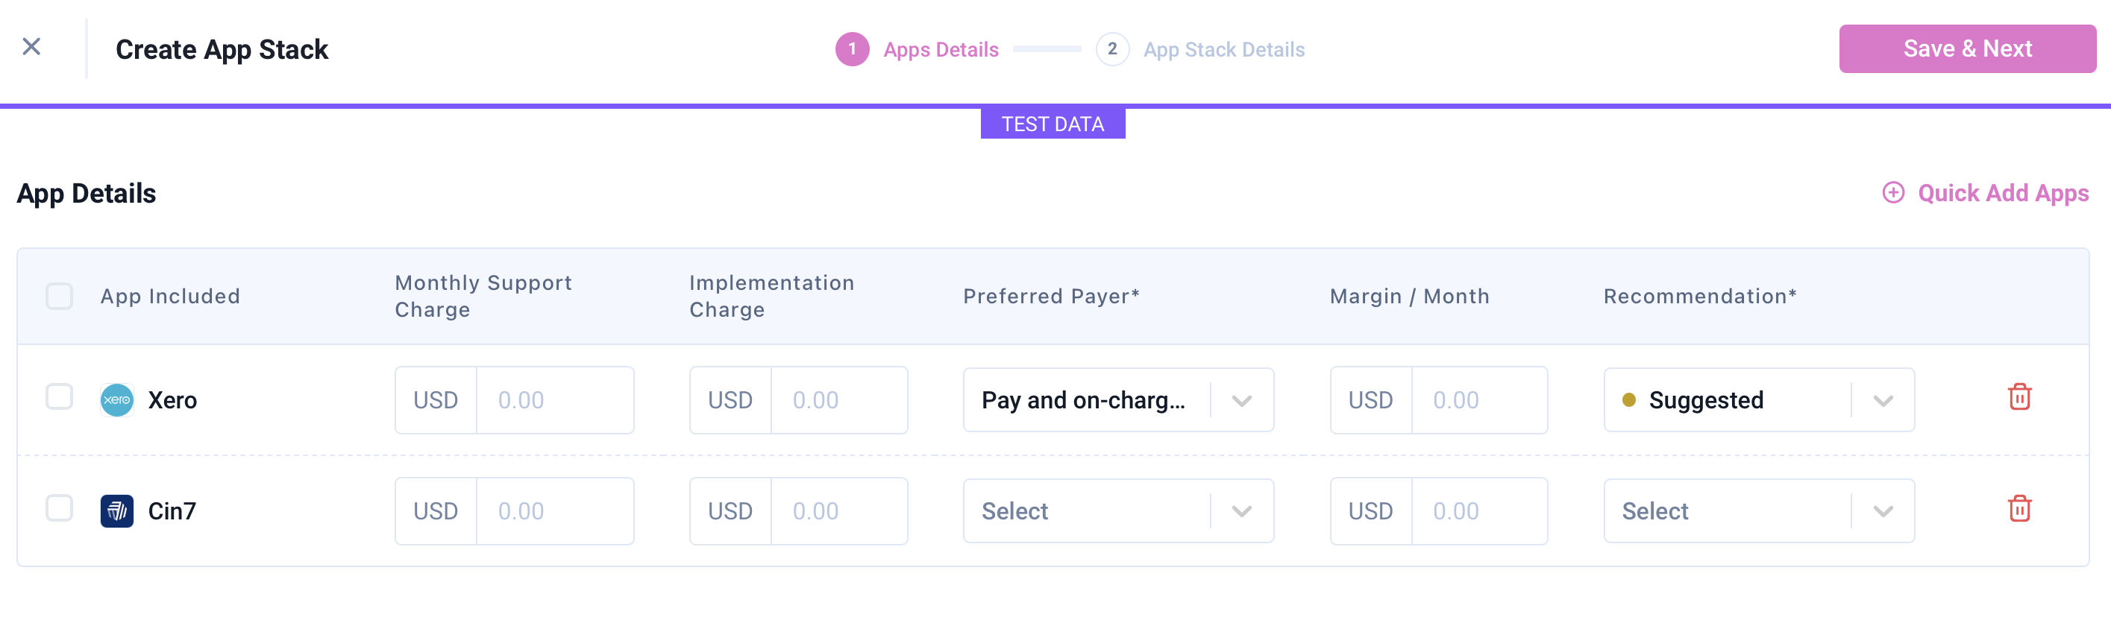Open Xero's Preferred Payer dropdown

coord(1117,399)
